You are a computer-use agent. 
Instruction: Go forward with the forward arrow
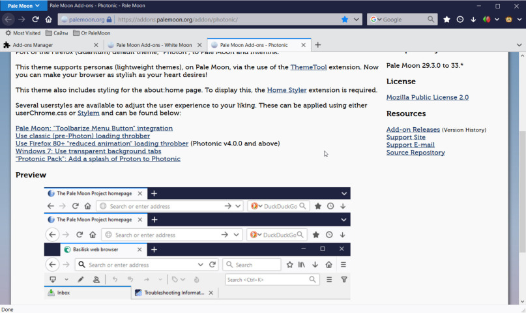pos(22,20)
